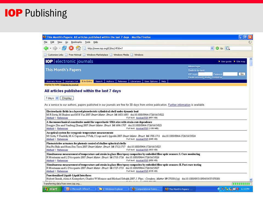Image resolution: width=263 pixels, height=197 pixels.
Task: Click the Go login button
Action: 242,74
